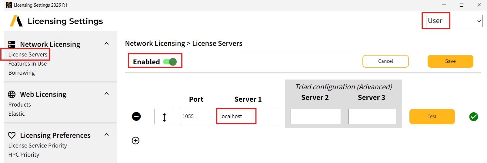The image size is (487, 163).
Task: Open the HPC Priority page
Action: pyautogui.click(x=24, y=155)
